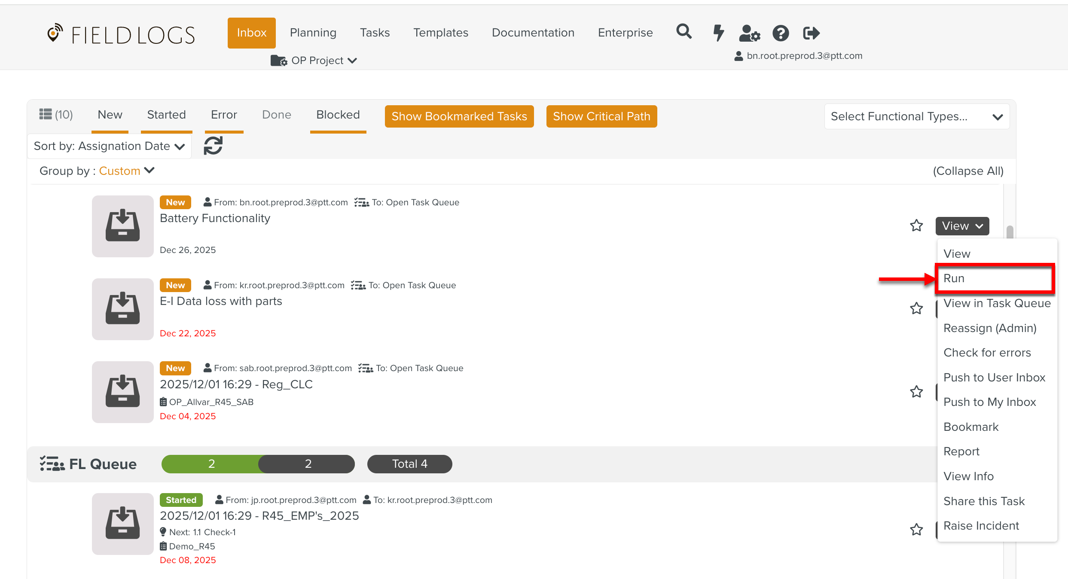Toggle bookmark star on Reg_CLC task

pos(916,392)
